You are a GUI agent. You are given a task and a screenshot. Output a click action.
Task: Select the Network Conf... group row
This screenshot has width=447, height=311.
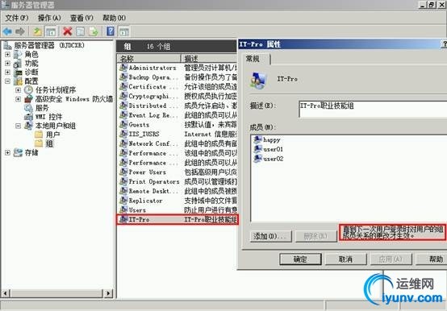(178, 143)
